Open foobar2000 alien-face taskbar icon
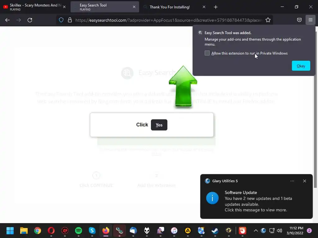The height and width of the screenshot is (238, 318). [x=147, y=231]
